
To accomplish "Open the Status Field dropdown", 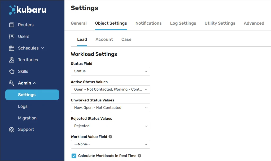I will point(110,71).
